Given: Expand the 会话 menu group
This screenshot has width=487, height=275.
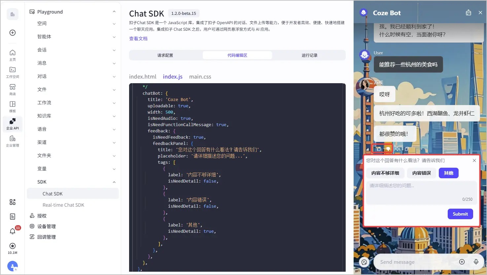Looking at the screenshot, I should tap(114, 50).
